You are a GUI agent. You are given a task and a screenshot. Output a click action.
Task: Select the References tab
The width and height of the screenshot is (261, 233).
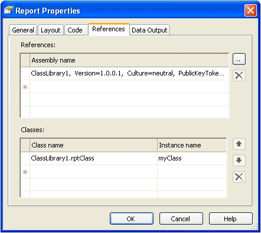109,29
